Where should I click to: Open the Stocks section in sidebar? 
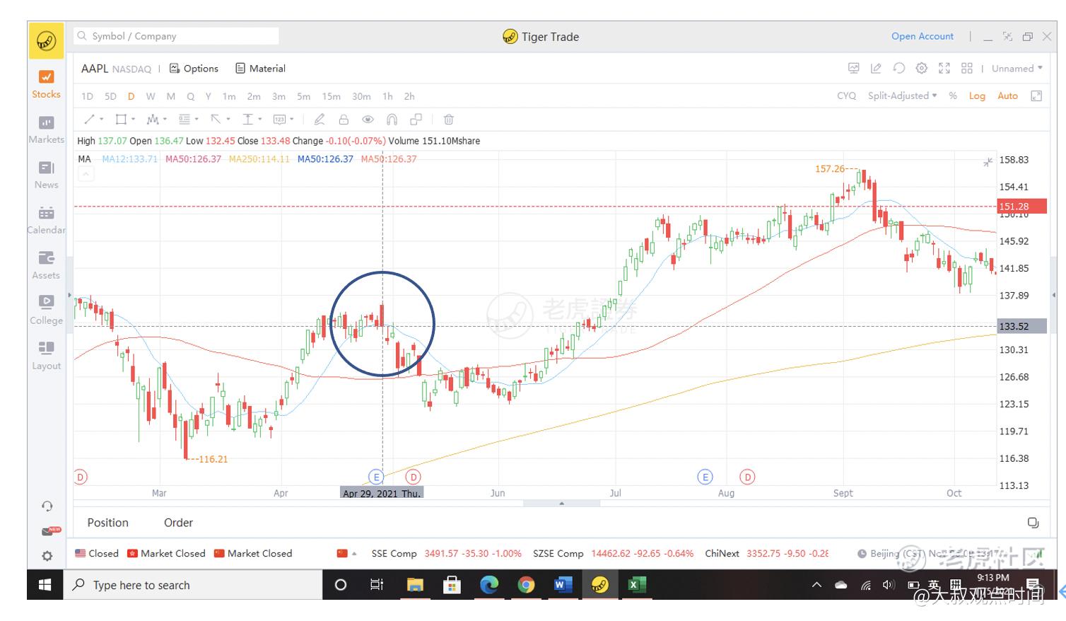click(46, 84)
